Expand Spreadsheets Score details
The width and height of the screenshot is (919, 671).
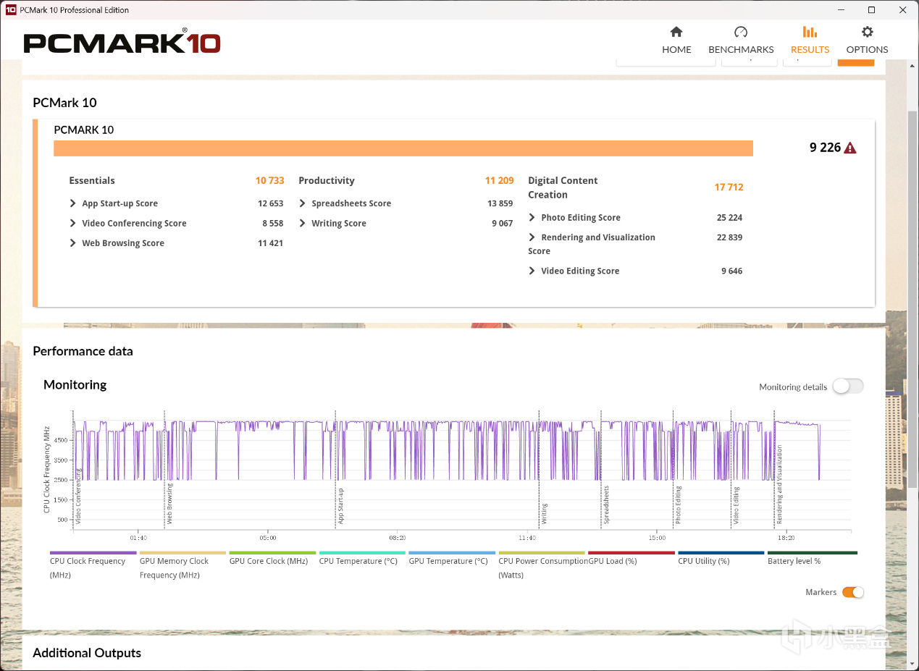pyautogui.click(x=303, y=203)
